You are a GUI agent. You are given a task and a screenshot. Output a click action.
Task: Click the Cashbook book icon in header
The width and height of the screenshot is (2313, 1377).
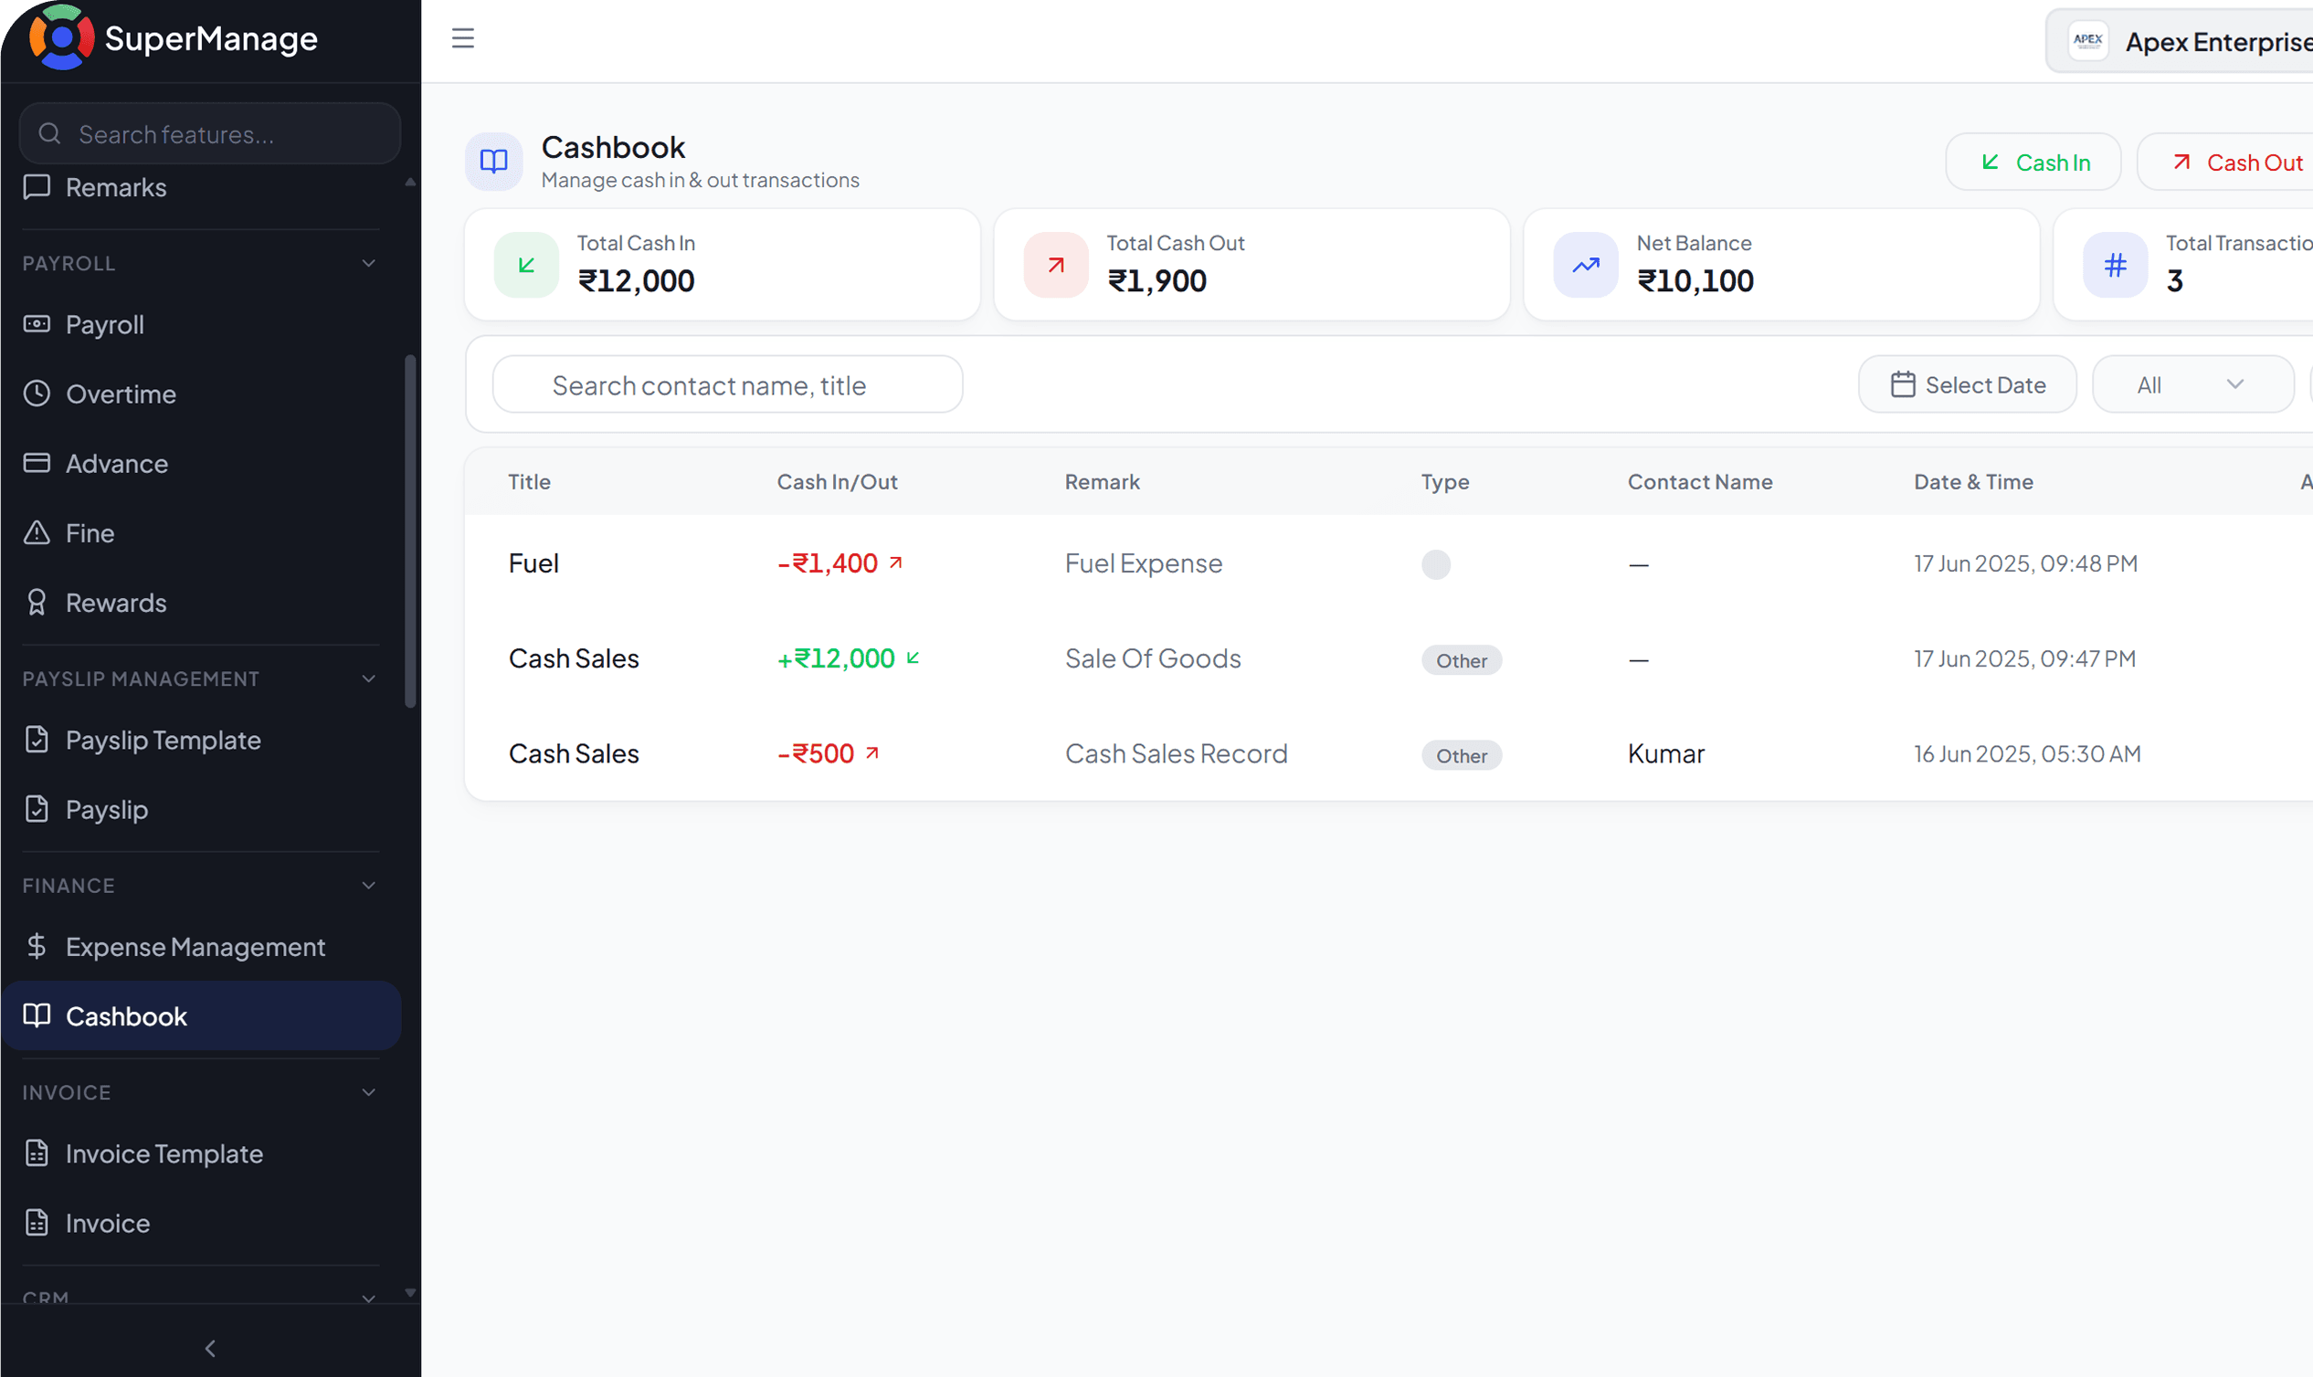[494, 162]
